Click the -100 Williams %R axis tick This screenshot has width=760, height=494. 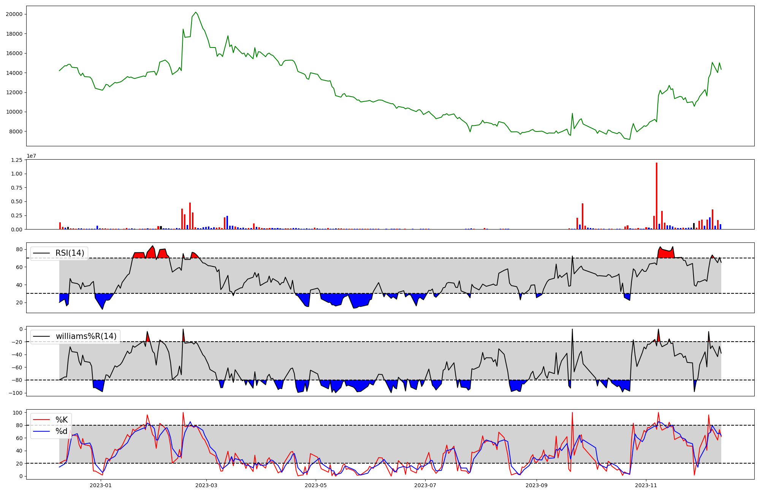click(15, 393)
